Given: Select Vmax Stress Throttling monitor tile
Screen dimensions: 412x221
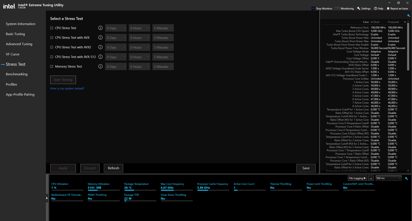Looking at the screenshot, I should coord(177,197).
